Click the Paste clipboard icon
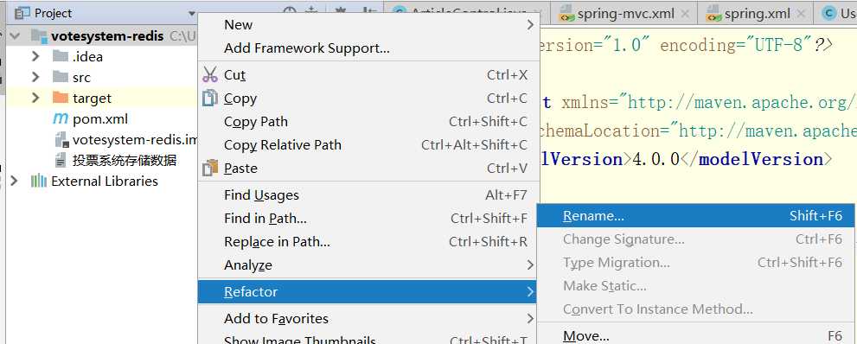The height and width of the screenshot is (344, 857). pyautogui.click(x=210, y=169)
